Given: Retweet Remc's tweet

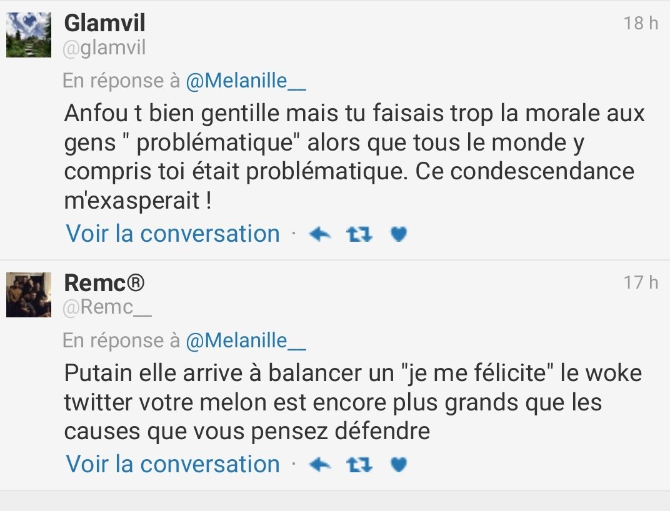Looking at the screenshot, I should tap(359, 465).
